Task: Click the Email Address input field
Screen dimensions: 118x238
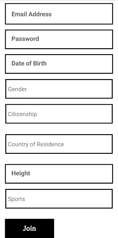Action: pos(59,14)
